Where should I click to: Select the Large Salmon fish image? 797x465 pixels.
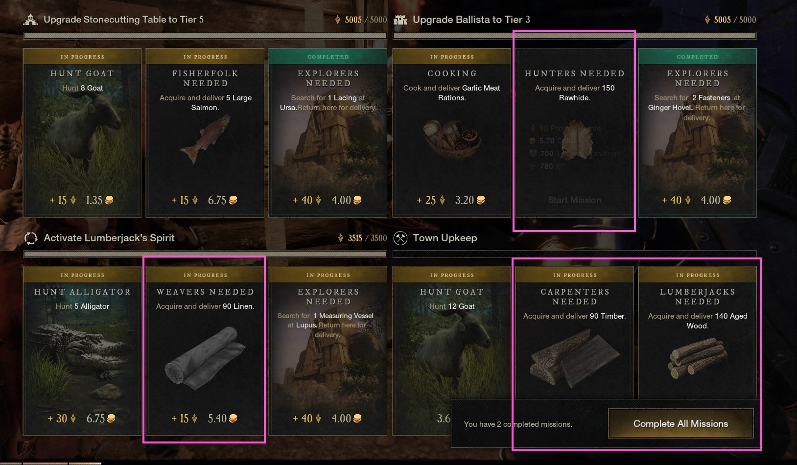click(205, 139)
